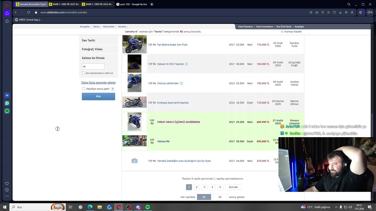Open File Explorer from taskbar
376x211 pixels.
tap(100, 207)
